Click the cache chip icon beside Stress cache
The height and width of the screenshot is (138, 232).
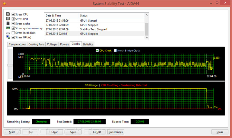pos(8,24)
